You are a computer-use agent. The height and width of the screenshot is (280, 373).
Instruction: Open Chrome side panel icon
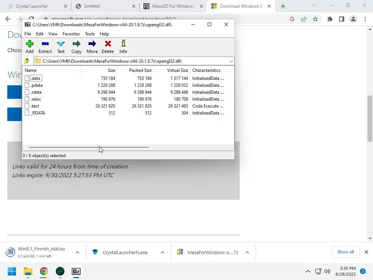[x=342, y=19]
